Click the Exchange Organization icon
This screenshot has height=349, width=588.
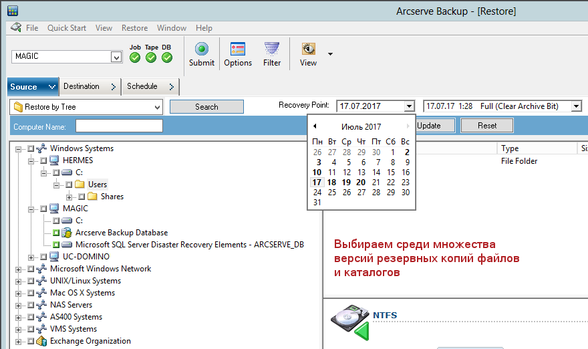point(41,341)
